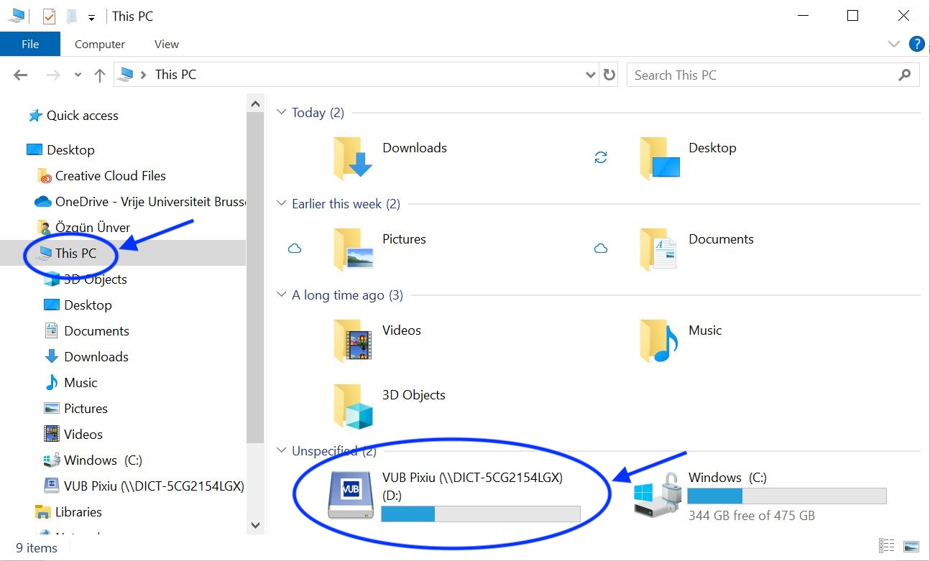This screenshot has height=561, width=930.
Task: Click the Quick access star icon
Action: click(x=34, y=116)
